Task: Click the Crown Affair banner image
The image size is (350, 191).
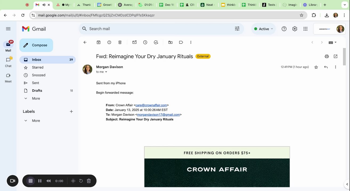Action: 217,172
